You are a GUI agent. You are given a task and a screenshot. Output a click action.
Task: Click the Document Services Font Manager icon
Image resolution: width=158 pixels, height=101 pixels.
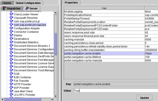click(x=11, y=60)
